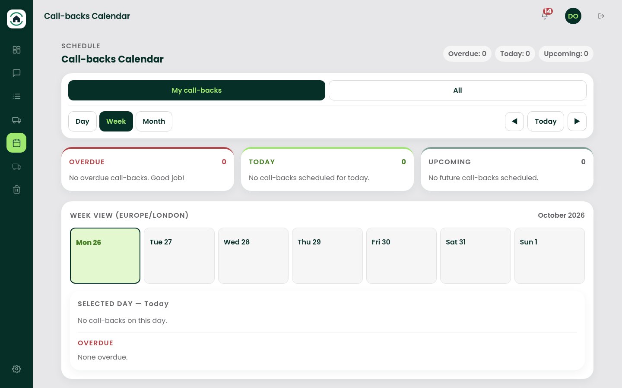Select Wed 28 in the week view
Viewport: 622px width, 388px height.
coord(253,256)
